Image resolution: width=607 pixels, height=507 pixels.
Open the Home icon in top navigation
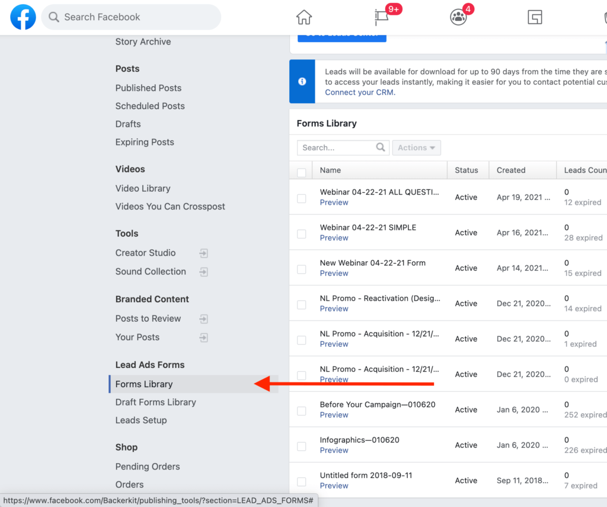click(304, 17)
